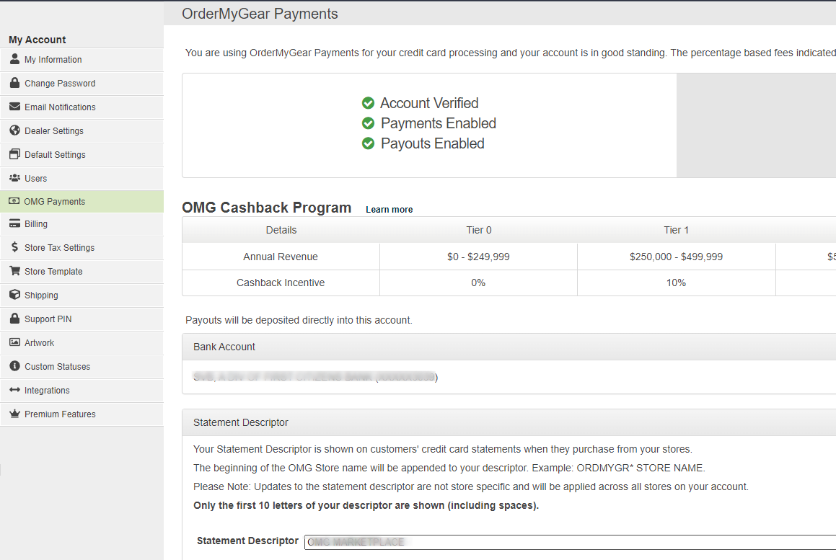The height and width of the screenshot is (560, 836).
Task: Open Default Settings
Action: [x=82, y=154]
